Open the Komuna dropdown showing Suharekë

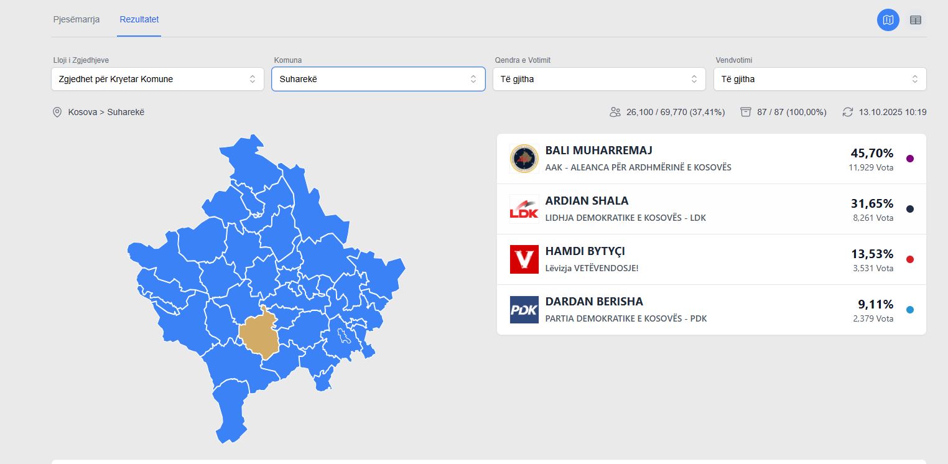pyautogui.click(x=378, y=79)
